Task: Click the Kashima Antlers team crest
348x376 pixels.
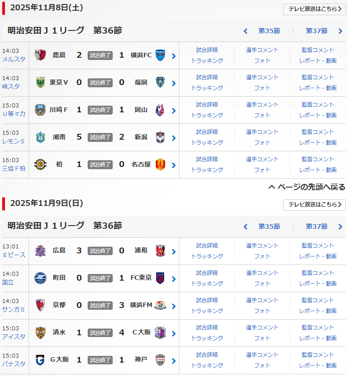Action: (41, 56)
